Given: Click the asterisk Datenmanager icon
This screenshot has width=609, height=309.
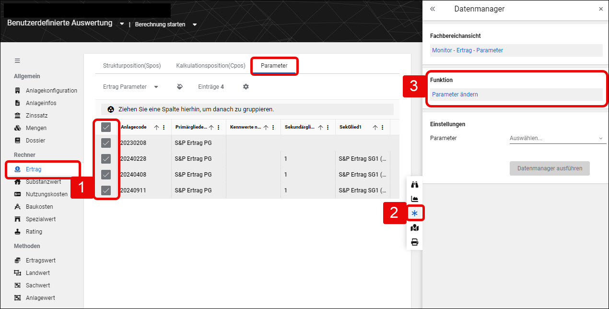Looking at the screenshot, I should click(x=415, y=214).
